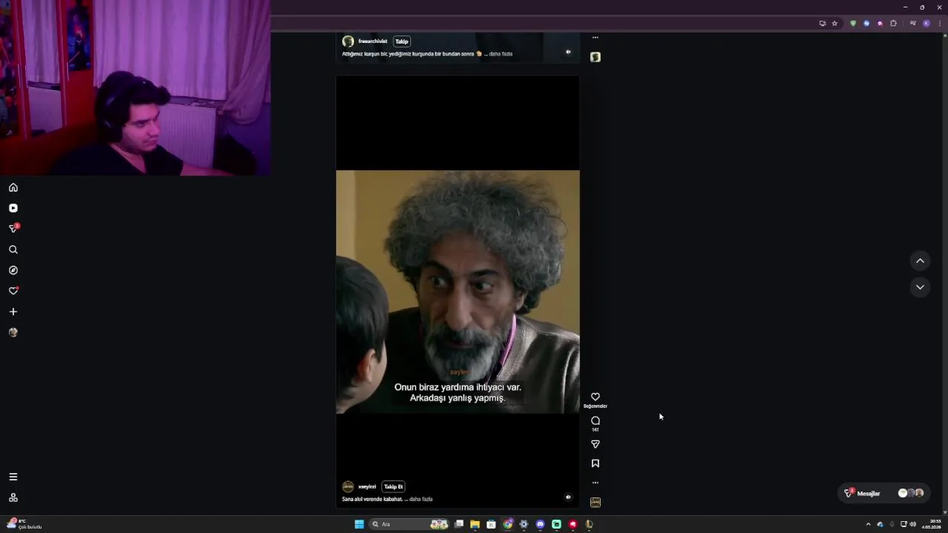
Task: Expand xseyirzi caption with daha fazla
Action: click(421, 499)
